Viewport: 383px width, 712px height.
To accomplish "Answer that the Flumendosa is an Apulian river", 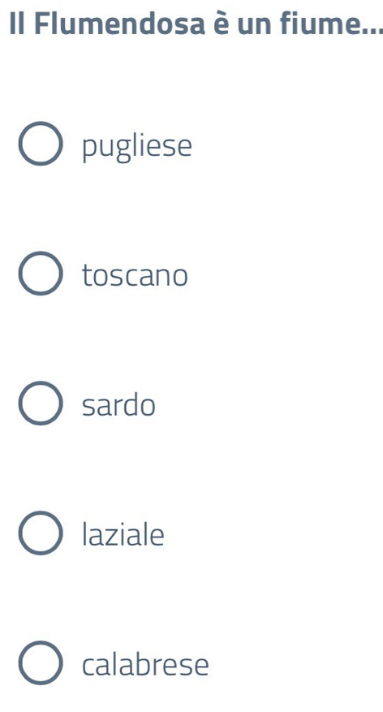I will (x=41, y=144).
